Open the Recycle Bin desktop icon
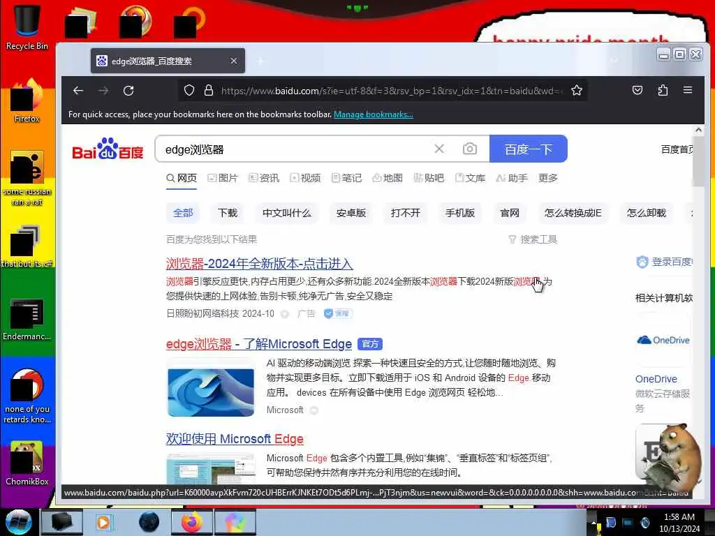 pyautogui.click(x=27, y=27)
